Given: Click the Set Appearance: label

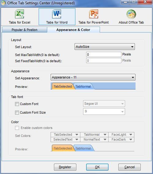Looking at the screenshot, I should (x=27, y=78).
